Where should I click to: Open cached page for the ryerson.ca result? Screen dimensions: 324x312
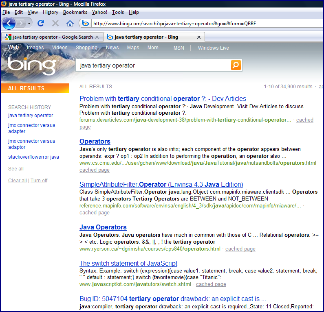click(240, 249)
